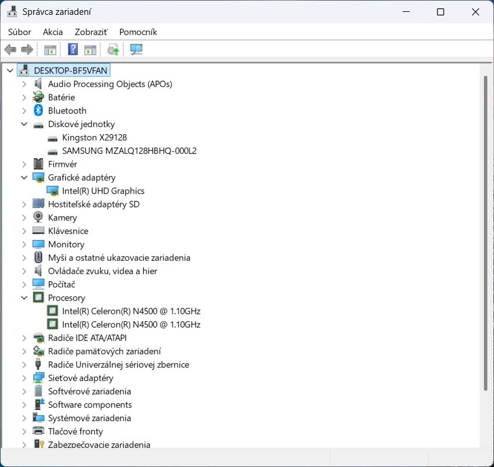
Task: Click the Forward arrow toolbar icon
Action: (x=27, y=49)
